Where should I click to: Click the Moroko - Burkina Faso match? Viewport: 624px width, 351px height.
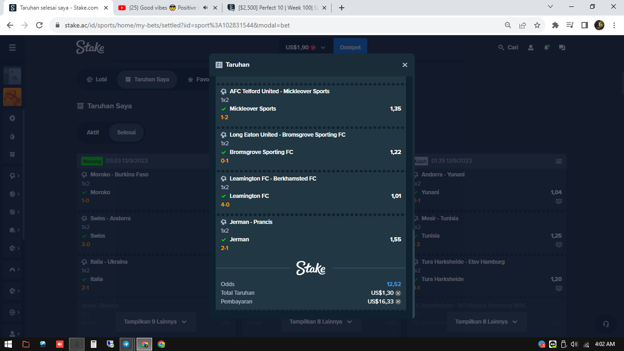(x=119, y=175)
